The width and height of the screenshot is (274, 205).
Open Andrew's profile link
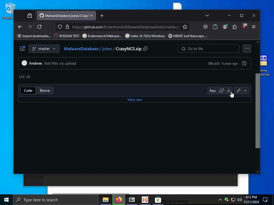[36, 63]
